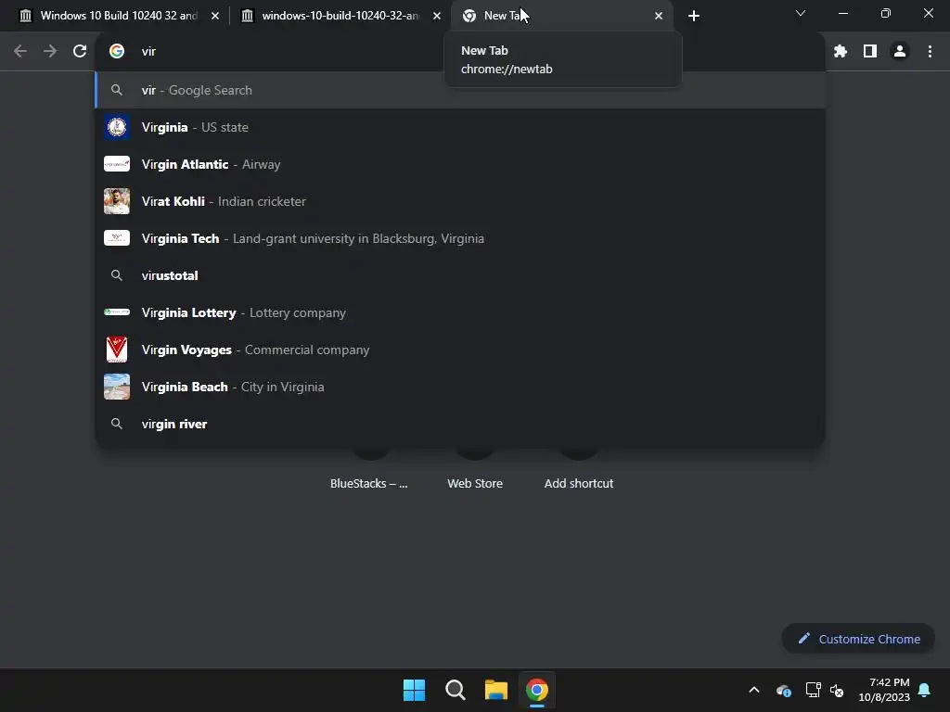Open the side panel icon
This screenshot has height=712, width=950.
[870, 52]
